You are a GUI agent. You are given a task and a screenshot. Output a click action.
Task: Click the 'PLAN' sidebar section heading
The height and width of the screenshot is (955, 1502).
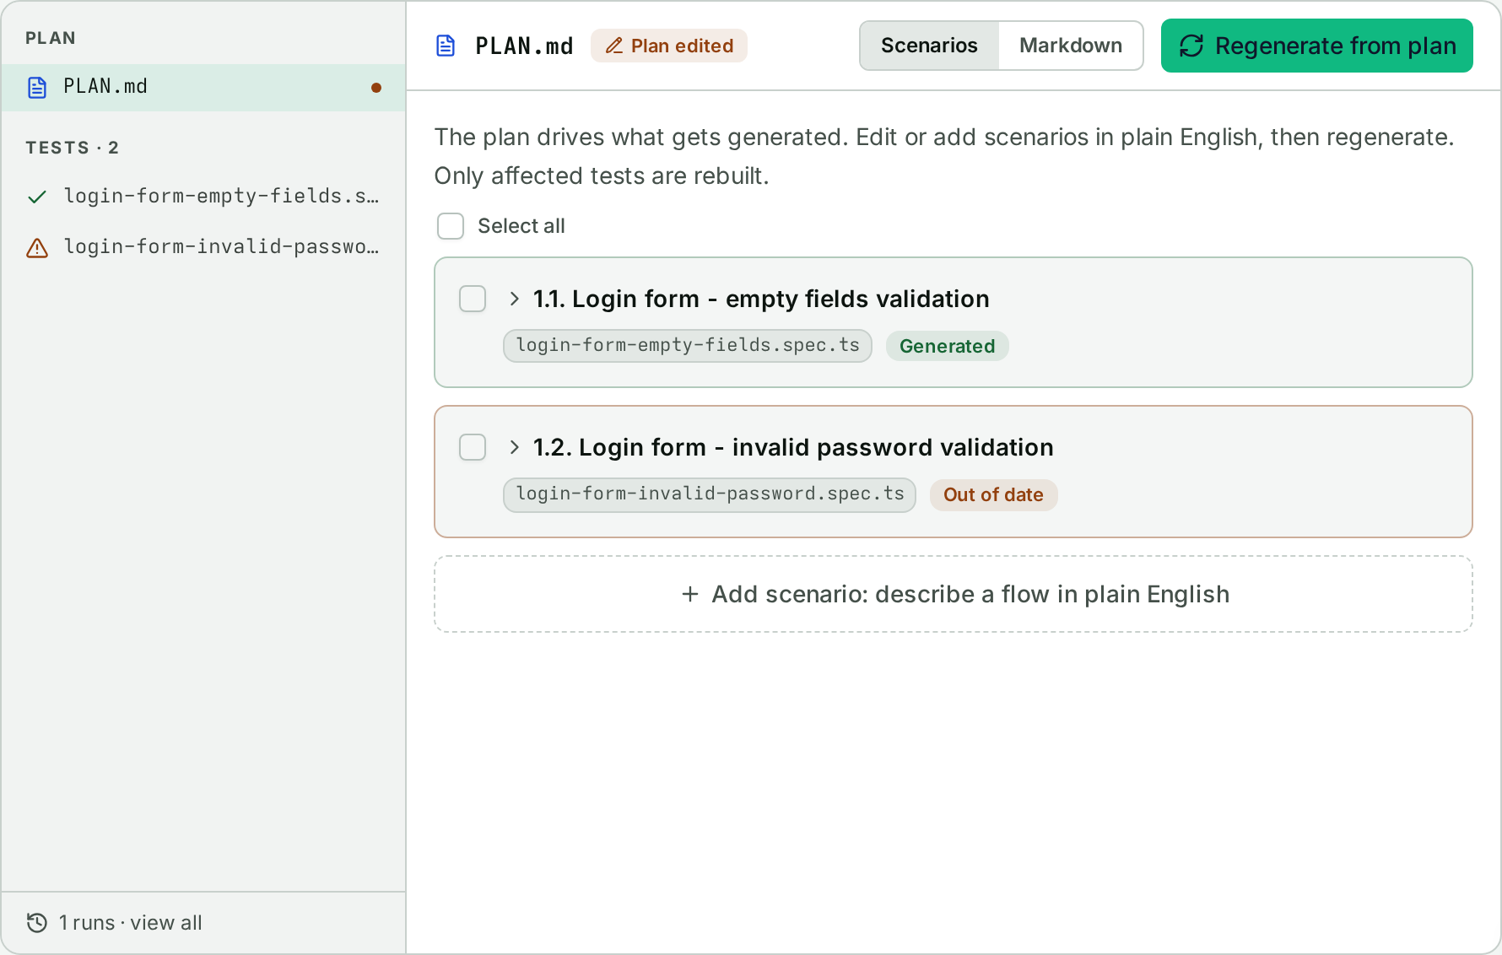click(x=51, y=38)
